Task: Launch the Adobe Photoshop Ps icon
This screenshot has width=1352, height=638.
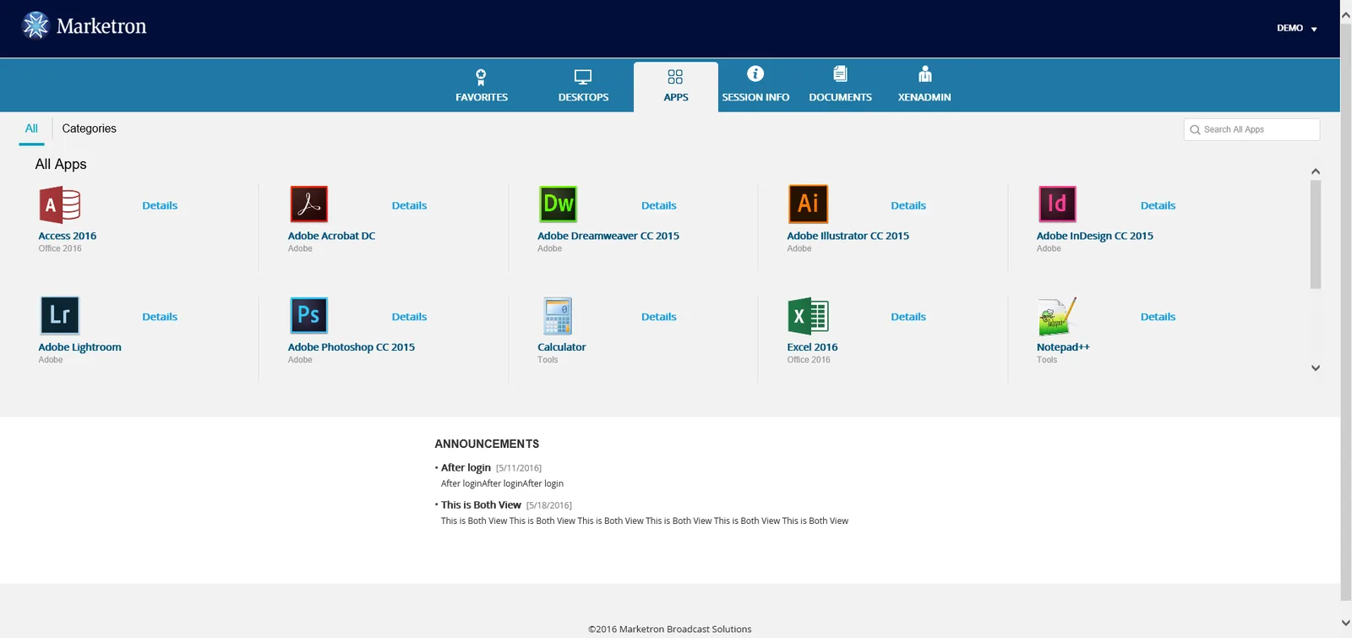Action: coord(308,315)
